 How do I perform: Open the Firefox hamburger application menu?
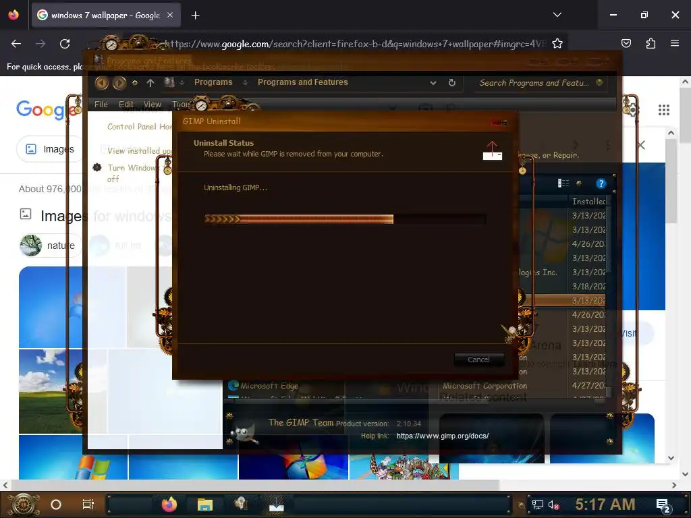point(675,43)
